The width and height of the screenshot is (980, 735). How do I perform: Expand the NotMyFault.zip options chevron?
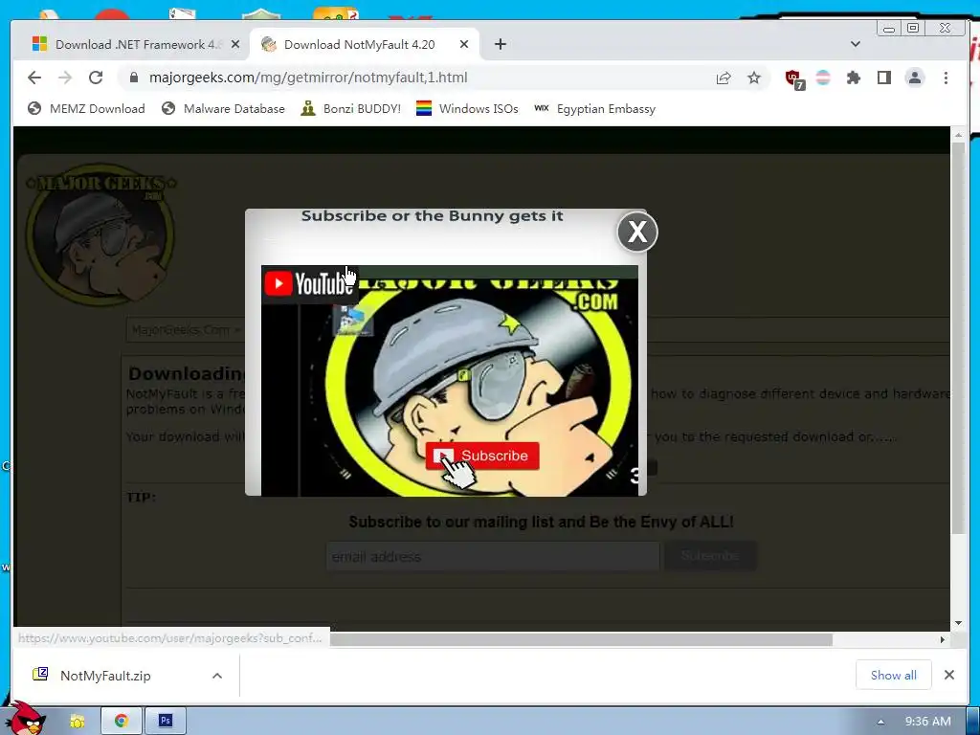(217, 676)
